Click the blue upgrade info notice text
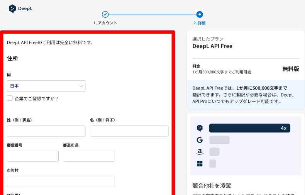The width and height of the screenshot is (305, 195). tap(243, 95)
